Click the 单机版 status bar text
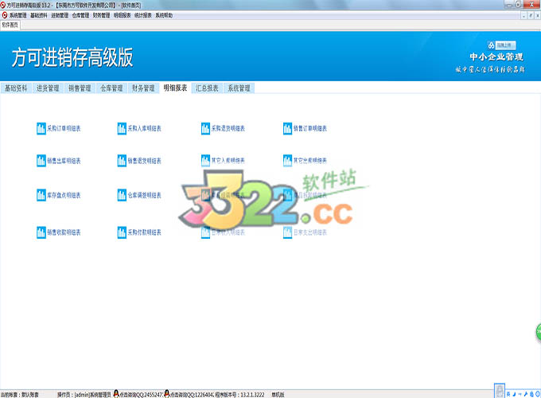Screen dimensions: 541x398 [278, 394]
